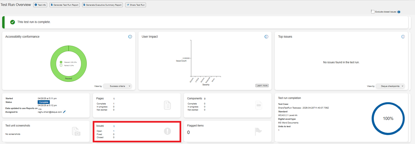
Task: Click the Learn more link in User Impact
Action: click(x=262, y=85)
